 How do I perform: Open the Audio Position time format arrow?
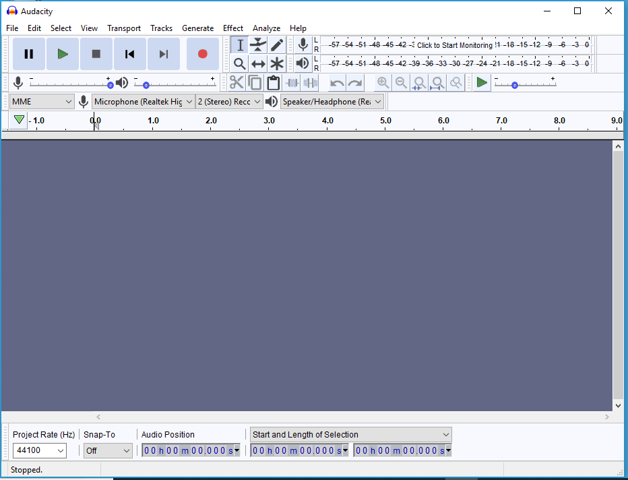coord(237,451)
